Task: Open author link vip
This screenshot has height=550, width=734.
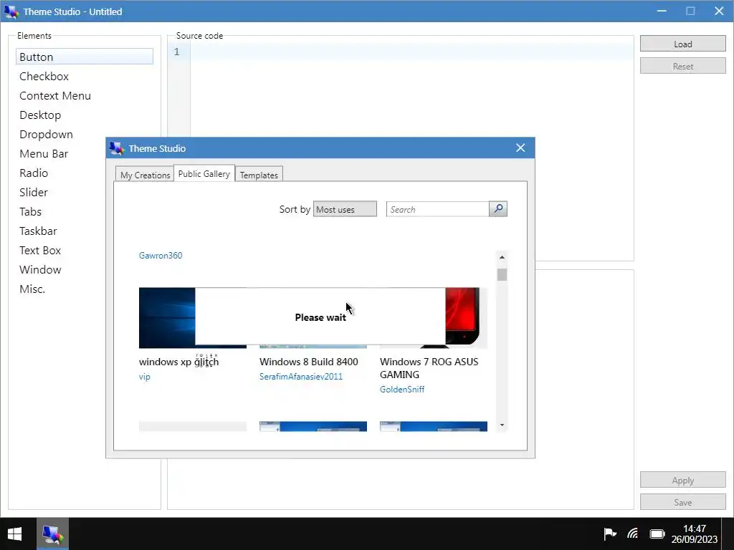Action: tap(145, 377)
